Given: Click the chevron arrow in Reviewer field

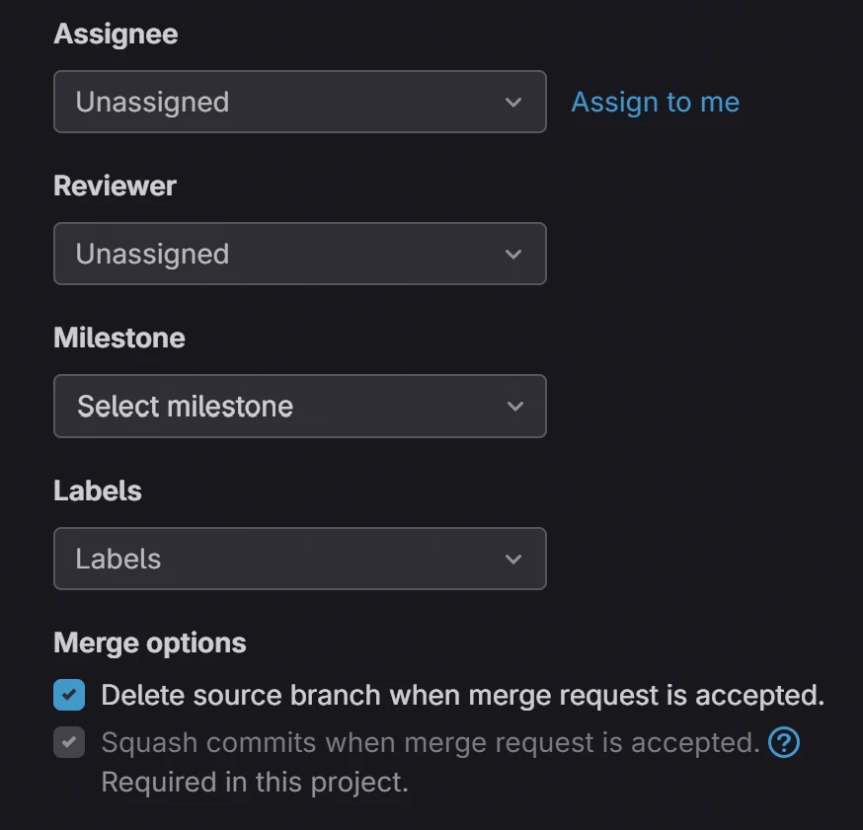Looking at the screenshot, I should click(x=513, y=254).
